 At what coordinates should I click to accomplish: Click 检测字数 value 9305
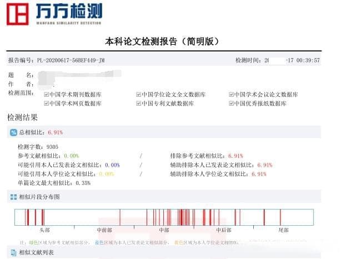point(52,147)
